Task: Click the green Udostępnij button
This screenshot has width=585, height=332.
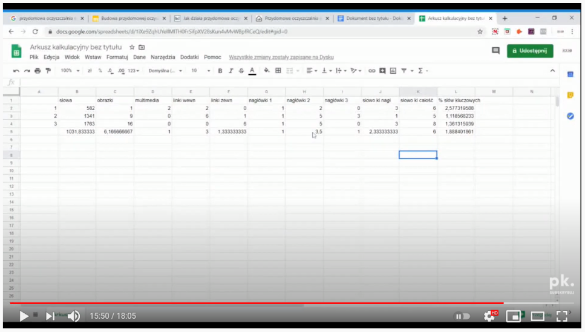Action: (x=530, y=51)
